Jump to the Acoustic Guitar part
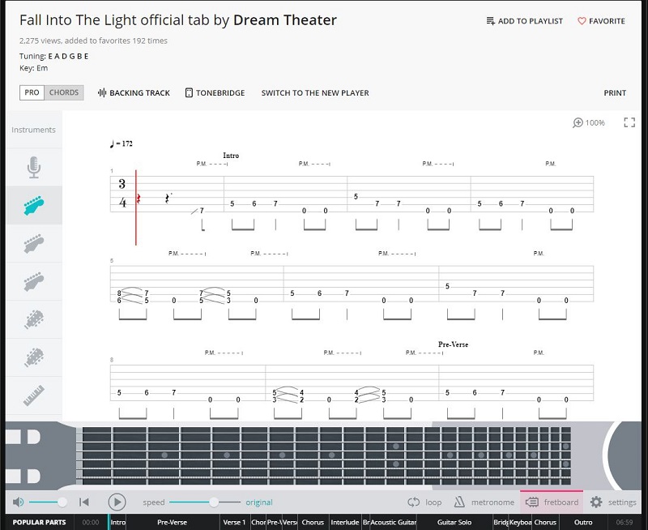The image size is (648, 530). (394, 522)
